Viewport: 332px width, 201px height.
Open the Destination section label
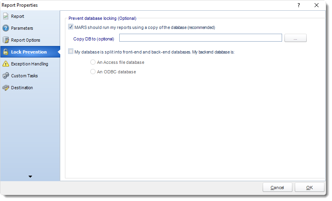(22, 88)
